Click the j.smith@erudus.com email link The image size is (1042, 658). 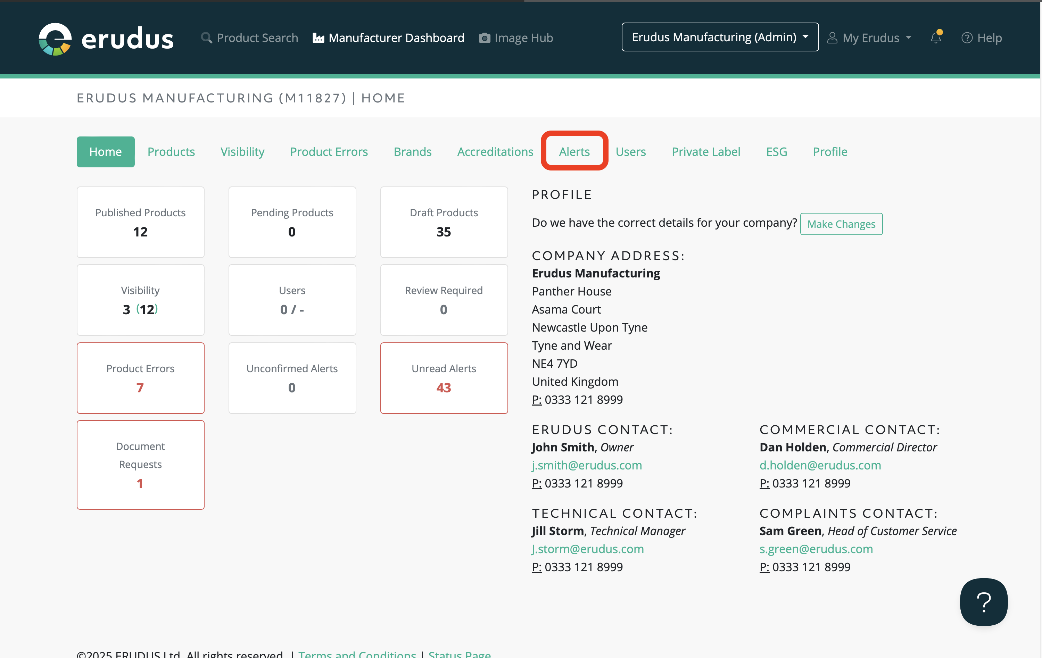click(586, 465)
